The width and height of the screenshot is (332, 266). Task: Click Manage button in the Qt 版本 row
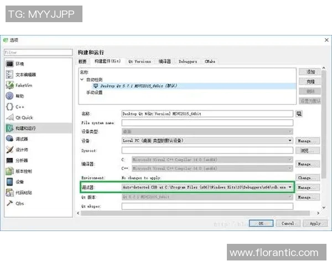308,197
